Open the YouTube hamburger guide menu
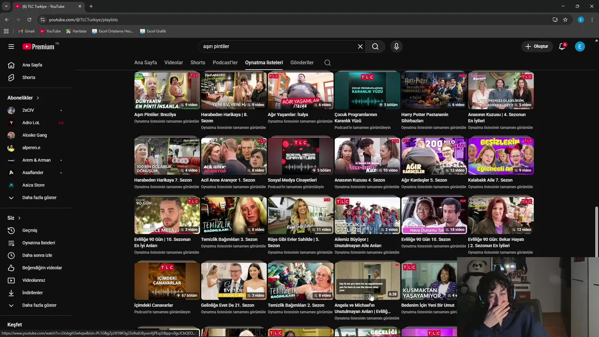Image resolution: width=599 pixels, height=337 pixels. (x=11, y=46)
